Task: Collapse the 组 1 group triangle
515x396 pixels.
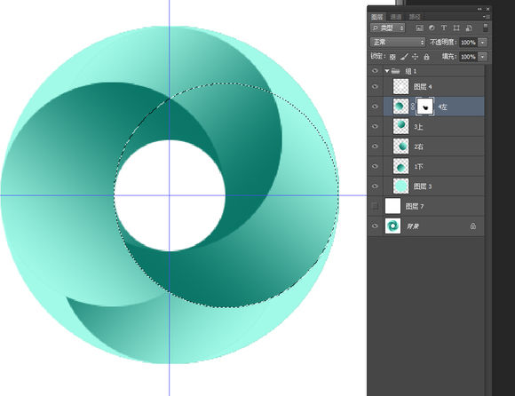Action: pyautogui.click(x=387, y=71)
